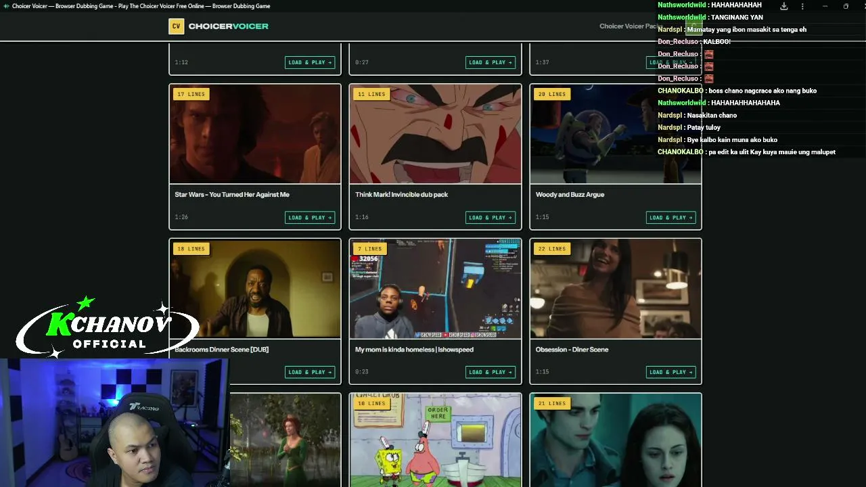Image resolution: width=866 pixels, height=487 pixels.
Task: Load and play Think Mark Invincible pack
Action: click(491, 218)
